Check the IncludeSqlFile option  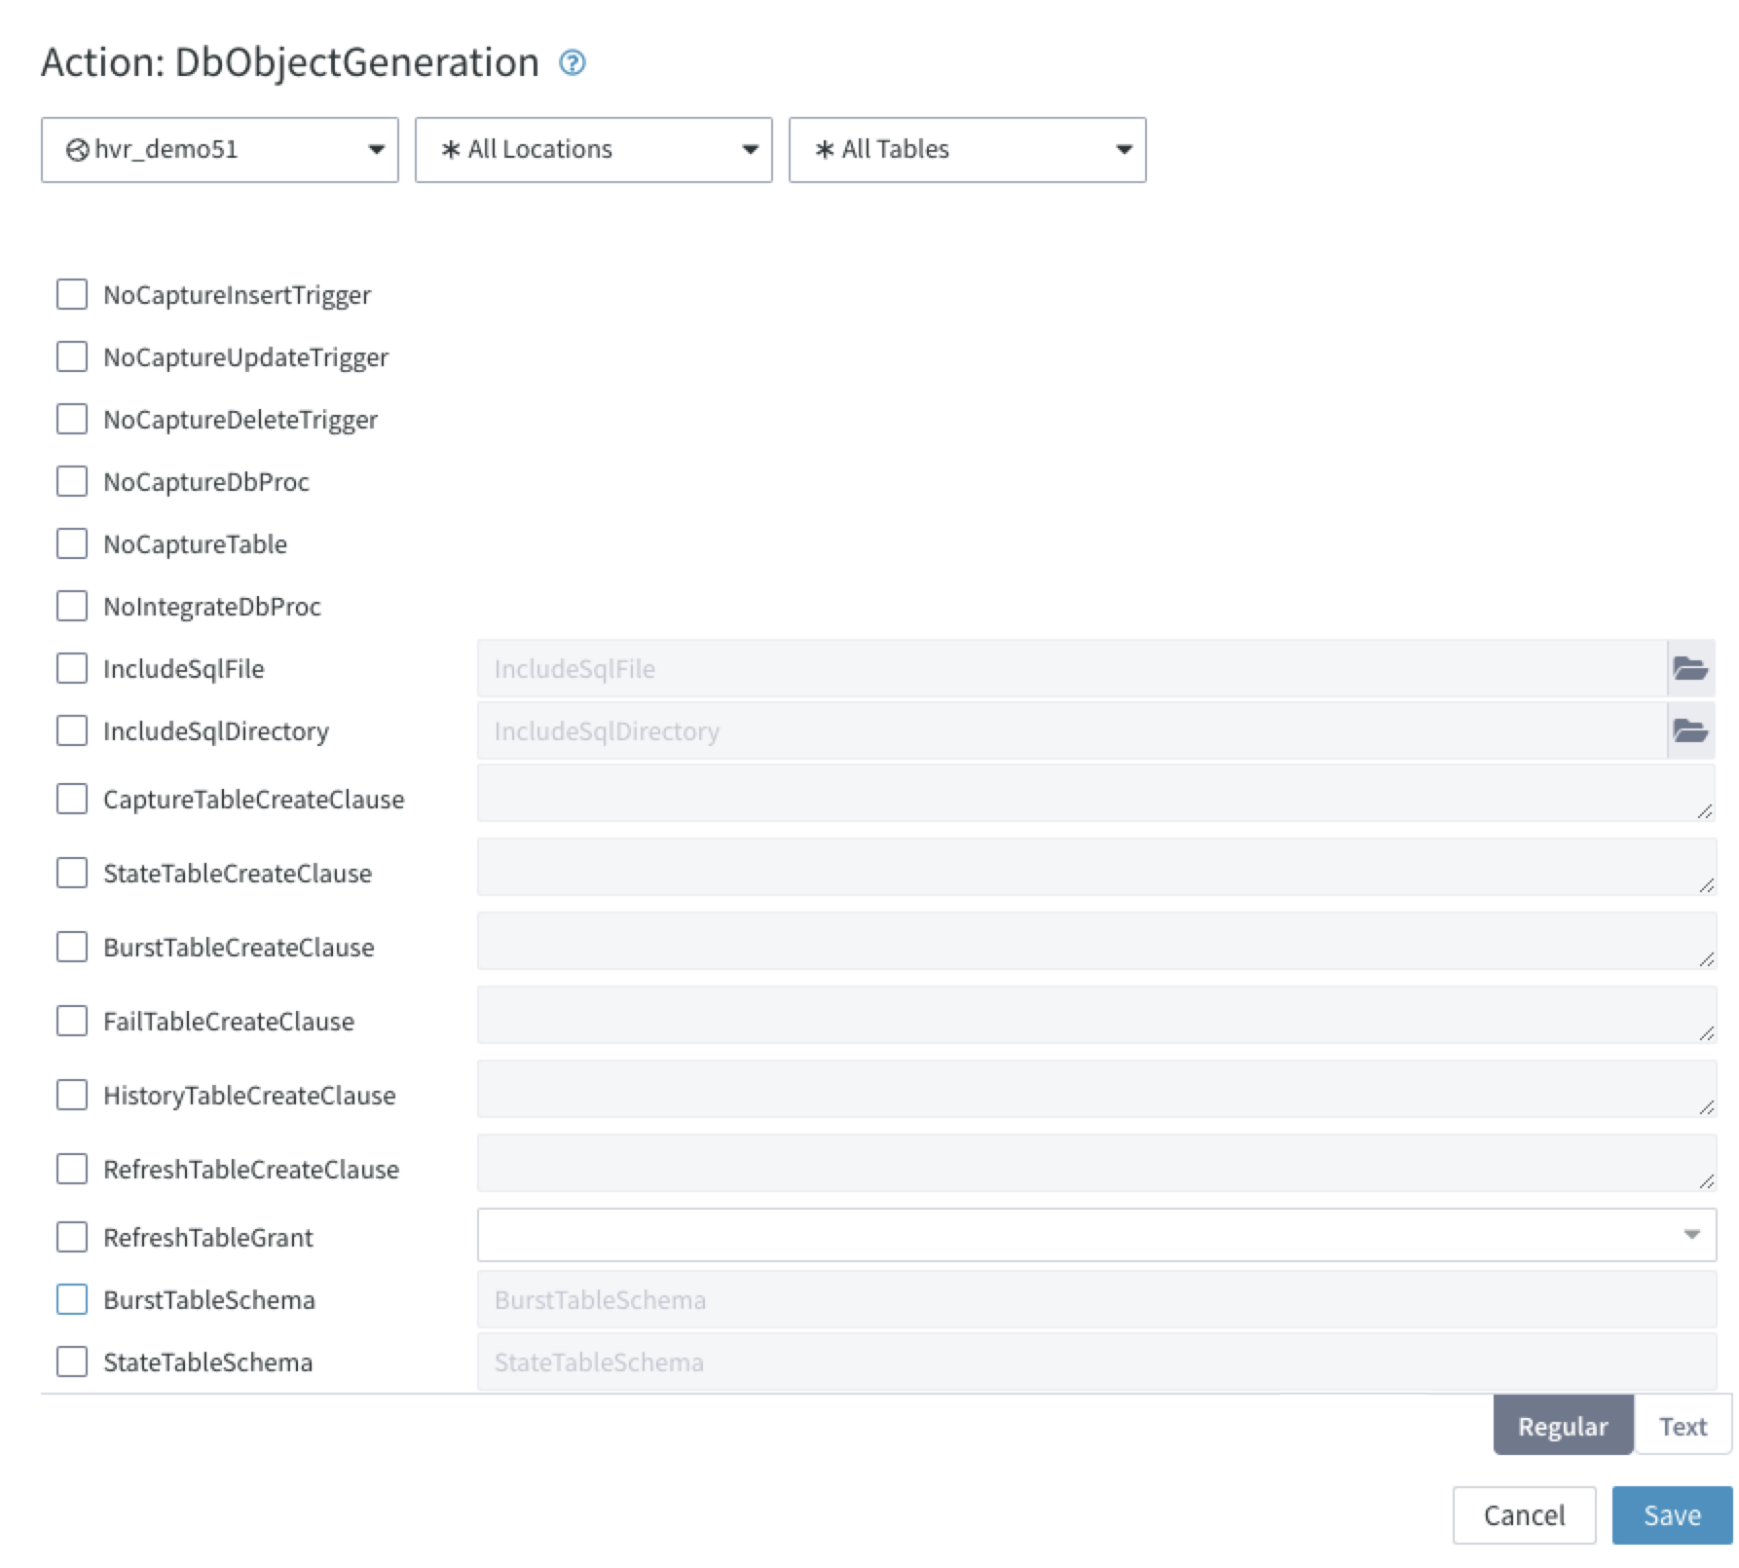pyautogui.click(x=72, y=668)
